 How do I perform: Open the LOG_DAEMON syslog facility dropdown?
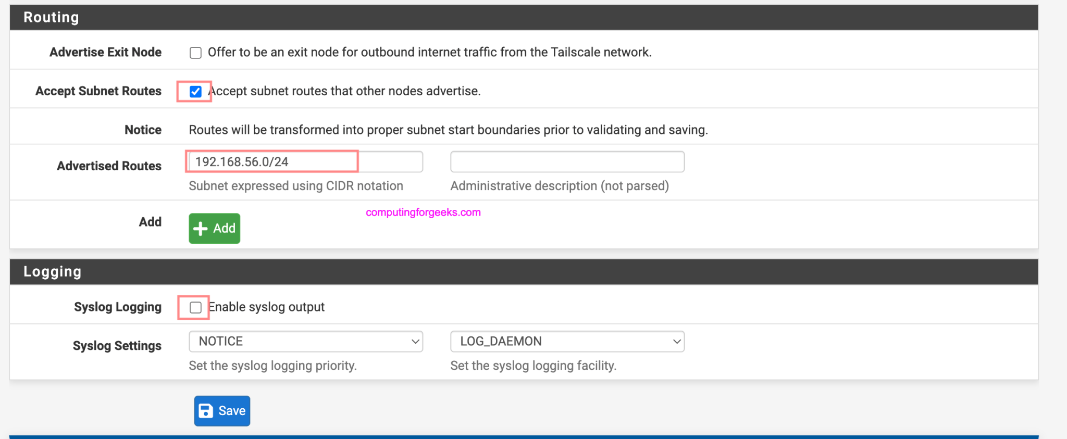(567, 342)
